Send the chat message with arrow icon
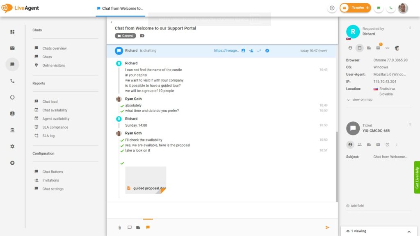 point(327,227)
